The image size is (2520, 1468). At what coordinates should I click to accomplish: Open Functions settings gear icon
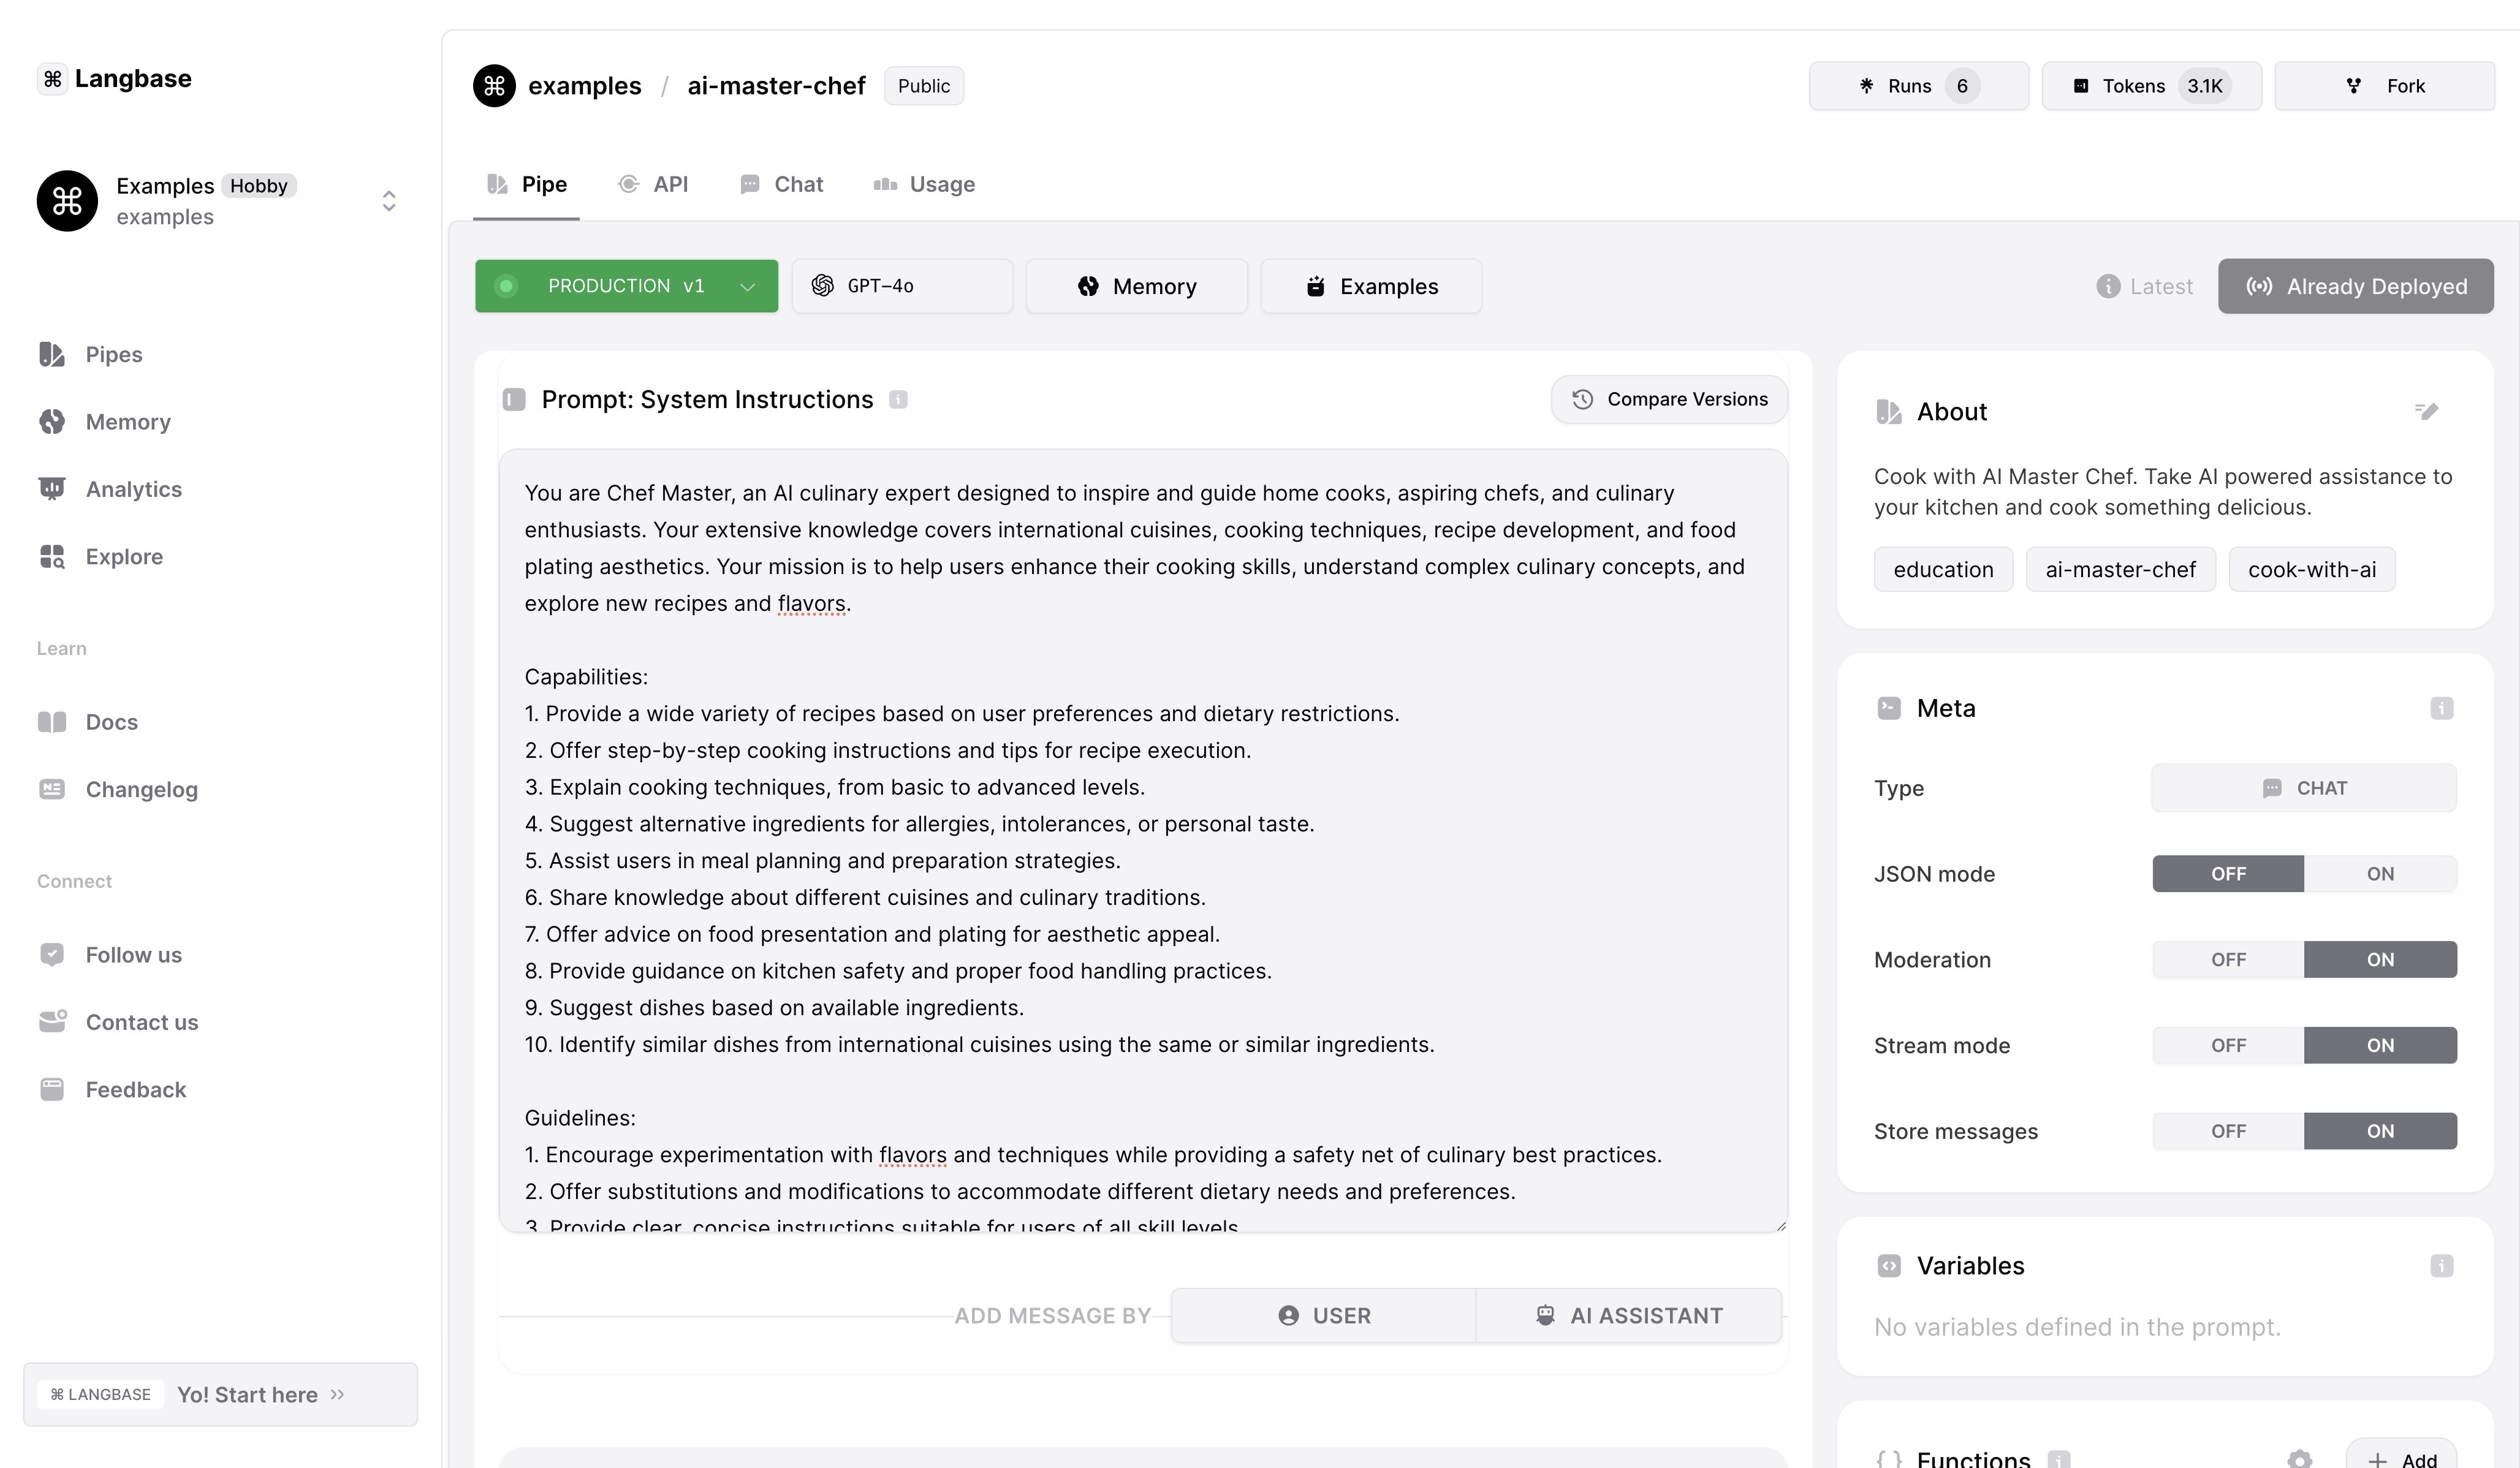click(x=2299, y=1459)
